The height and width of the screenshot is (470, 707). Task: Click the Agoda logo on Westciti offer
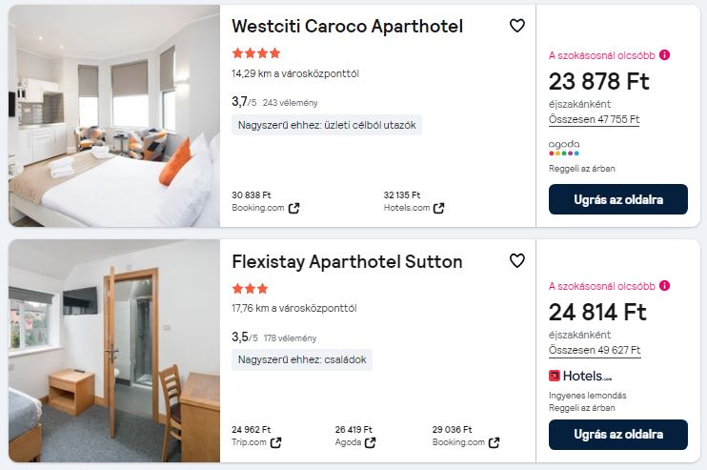pos(564,148)
